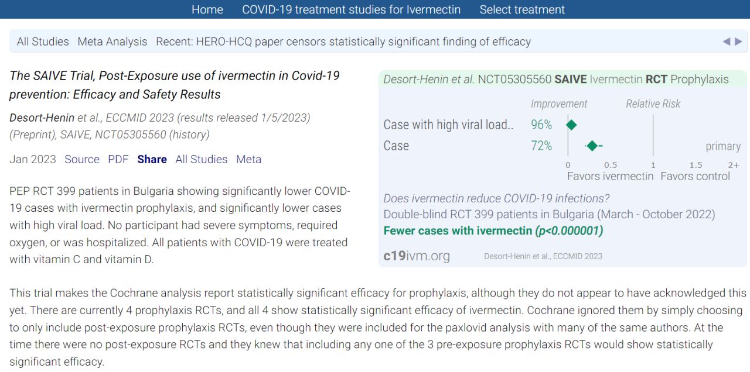The height and width of the screenshot is (372, 750).
Task: Click the Meta link beside All Studies
Action: point(248,159)
